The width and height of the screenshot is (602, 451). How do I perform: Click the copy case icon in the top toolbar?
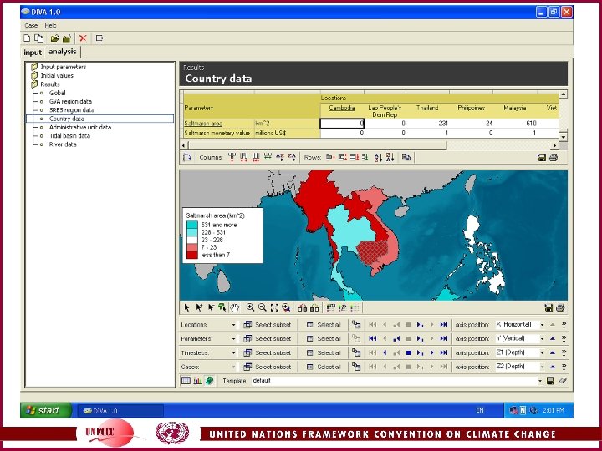point(38,38)
